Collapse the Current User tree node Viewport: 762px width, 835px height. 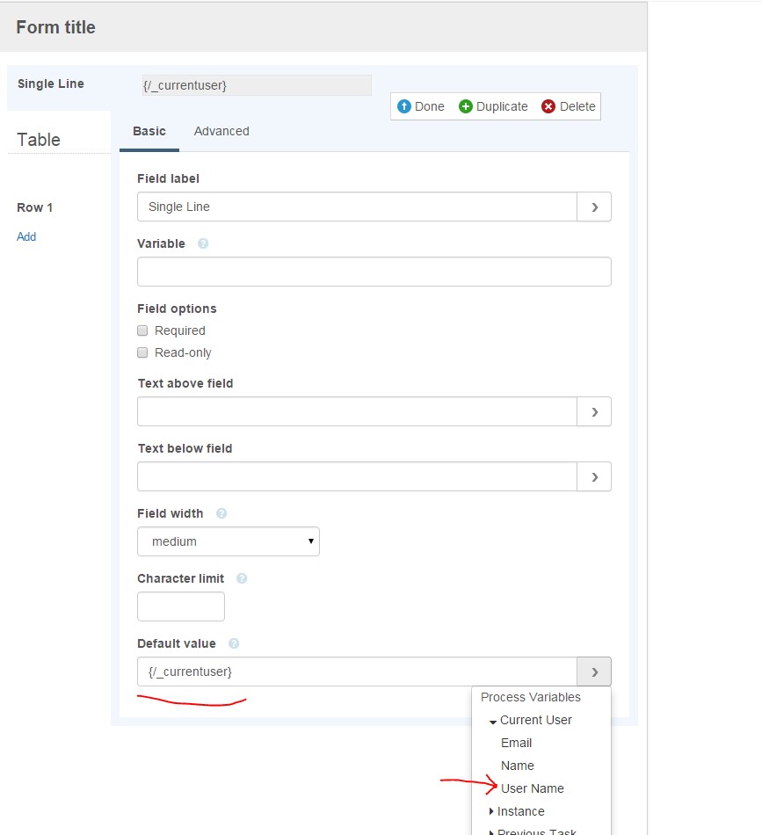point(493,721)
